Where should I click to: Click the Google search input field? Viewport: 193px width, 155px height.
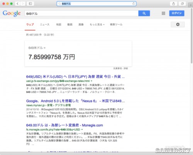click(81, 14)
